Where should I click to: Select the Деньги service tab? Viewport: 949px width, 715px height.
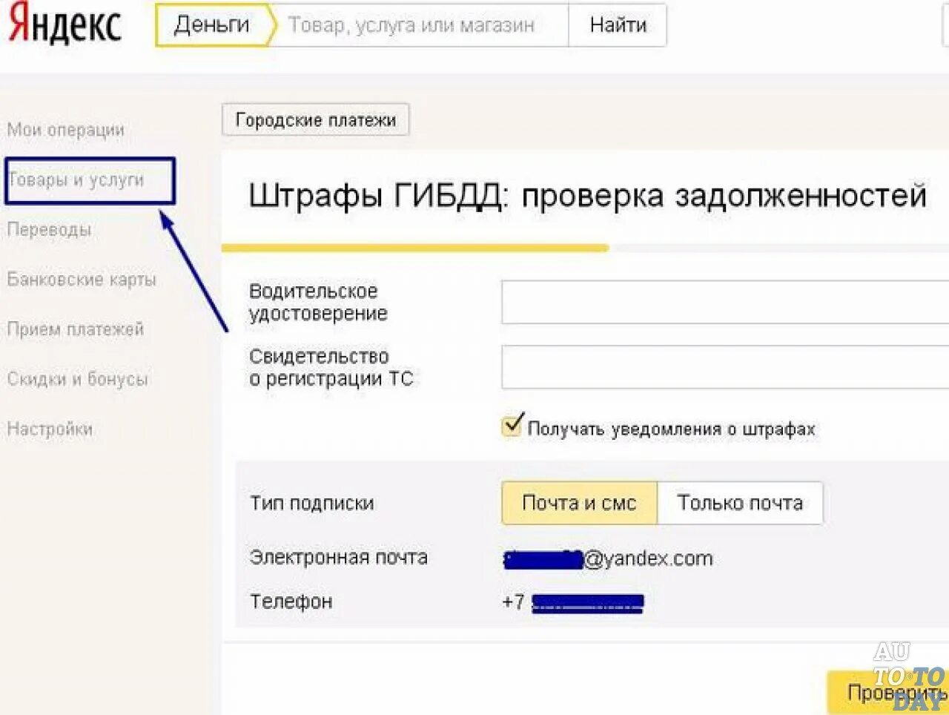click(x=212, y=25)
